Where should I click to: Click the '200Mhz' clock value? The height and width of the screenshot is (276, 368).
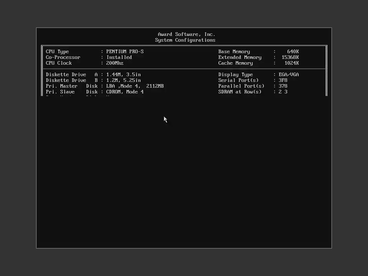115,63
